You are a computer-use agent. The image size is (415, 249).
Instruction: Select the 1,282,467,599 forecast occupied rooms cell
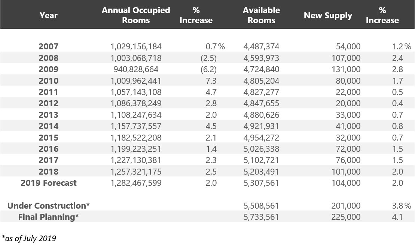click(136, 183)
